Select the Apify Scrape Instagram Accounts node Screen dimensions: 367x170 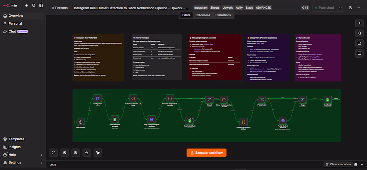(x=151, y=119)
